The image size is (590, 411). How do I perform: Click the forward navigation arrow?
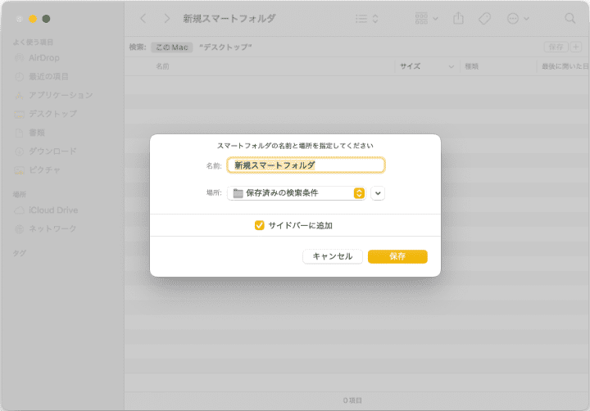(167, 18)
